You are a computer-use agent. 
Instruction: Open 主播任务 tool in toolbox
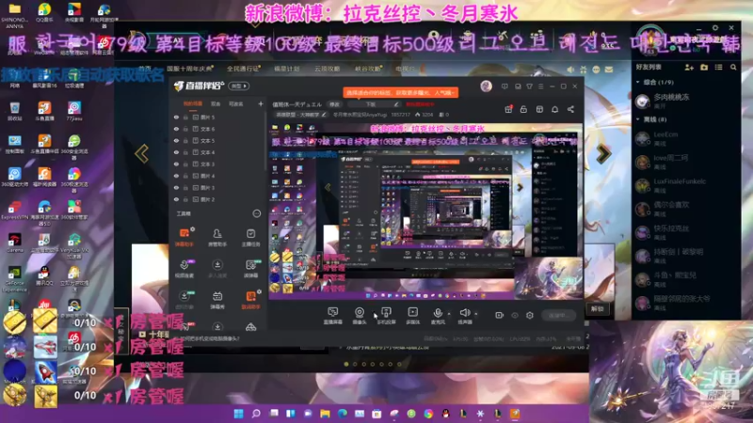pos(250,237)
